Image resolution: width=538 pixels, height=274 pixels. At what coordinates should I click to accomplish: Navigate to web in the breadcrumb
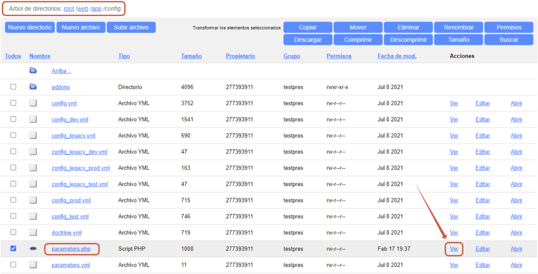pyautogui.click(x=83, y=9)
